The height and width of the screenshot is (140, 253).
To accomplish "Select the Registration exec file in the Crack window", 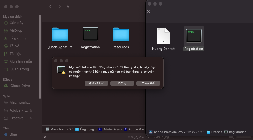I will pyautogui.click(x=194, y=39).
